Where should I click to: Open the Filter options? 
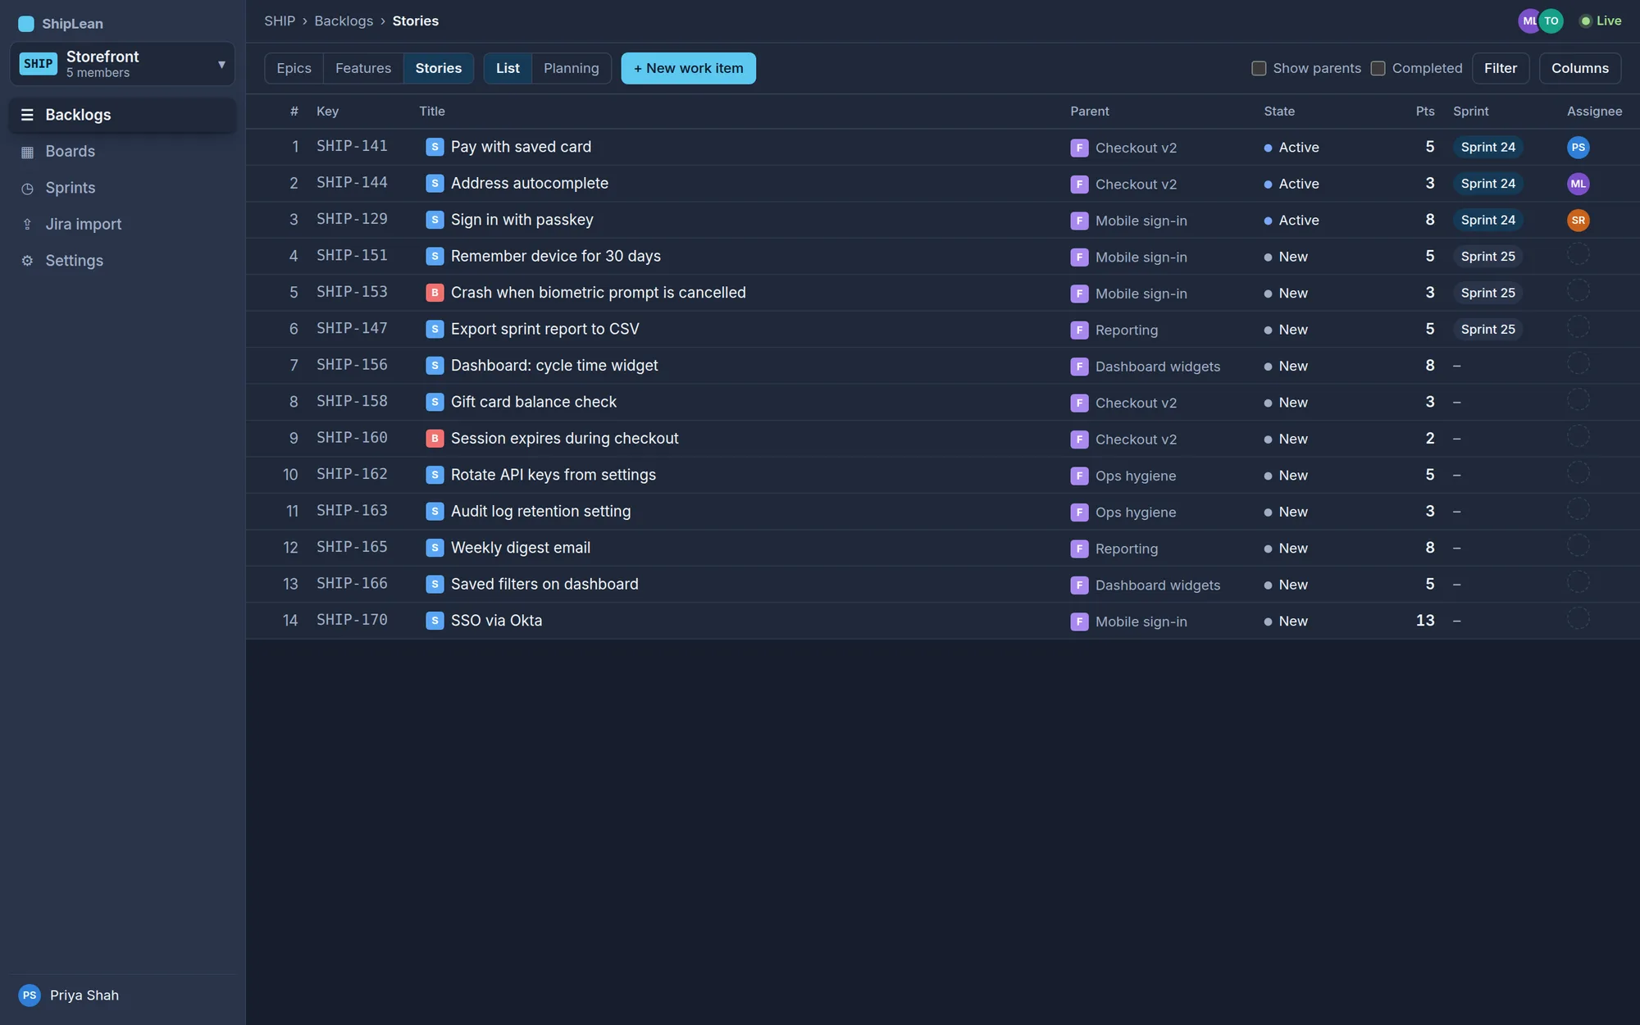tap(1500, 68)
